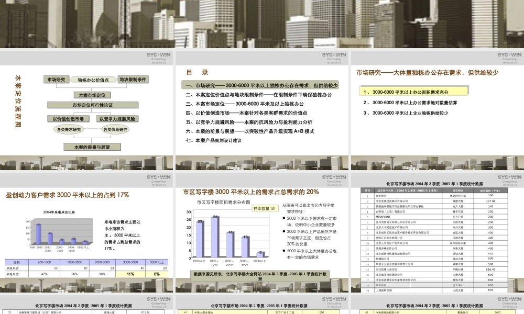Screen dimensions: 524x314
Task: Select the slide titled 市场研究——大体量独栋办公存在需求
Action: (x=438, y=109)
